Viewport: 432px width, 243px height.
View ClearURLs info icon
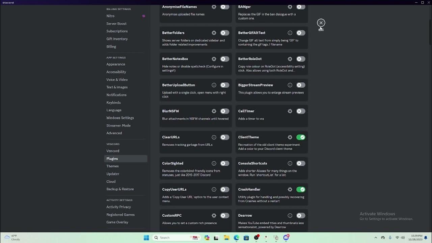[x=214, y=137]
